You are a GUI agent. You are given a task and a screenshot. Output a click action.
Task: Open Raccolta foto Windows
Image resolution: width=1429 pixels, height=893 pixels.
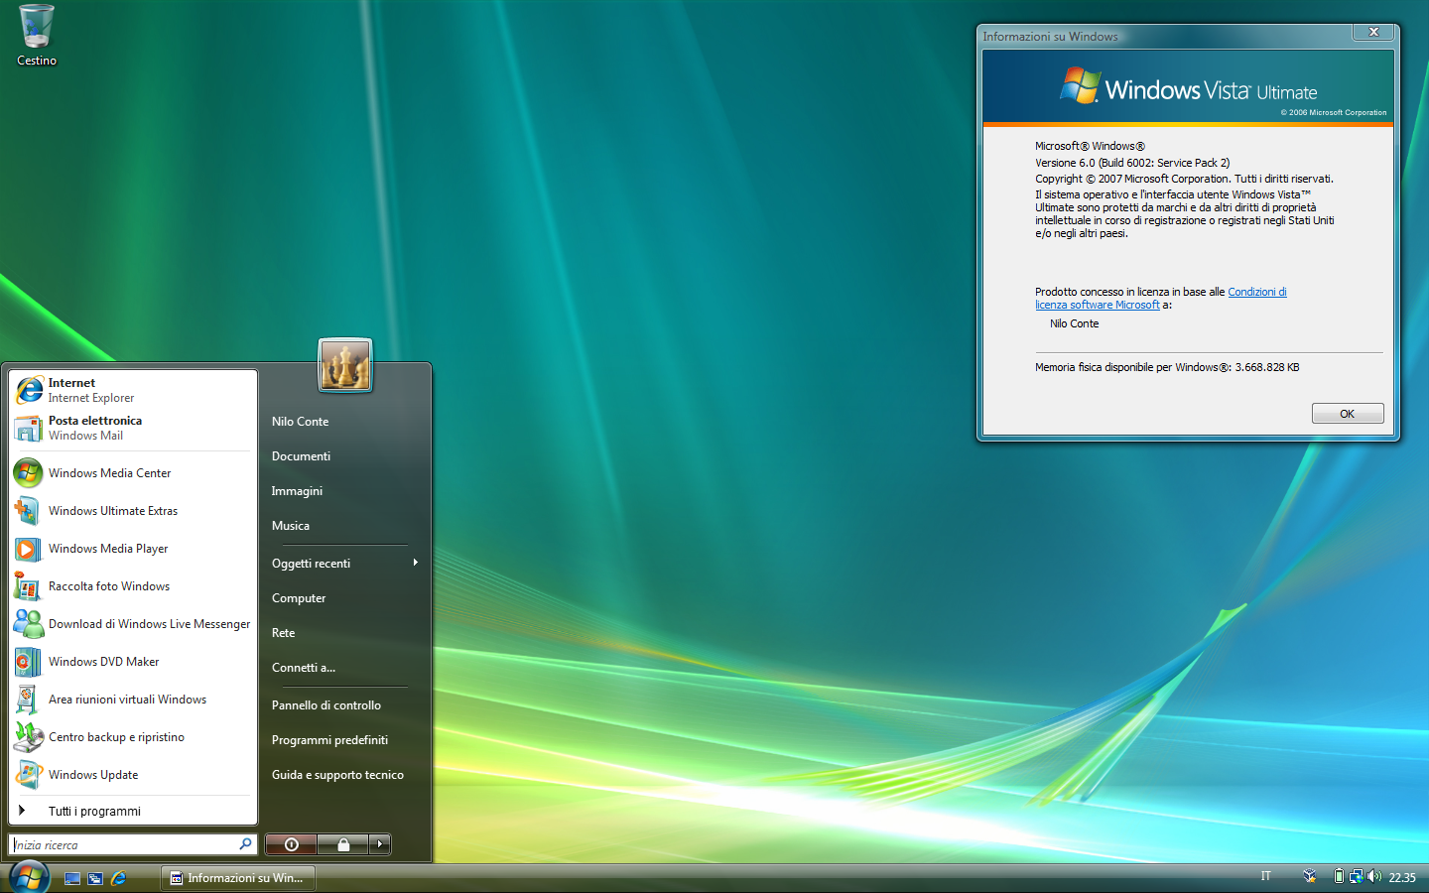point(133,586)
